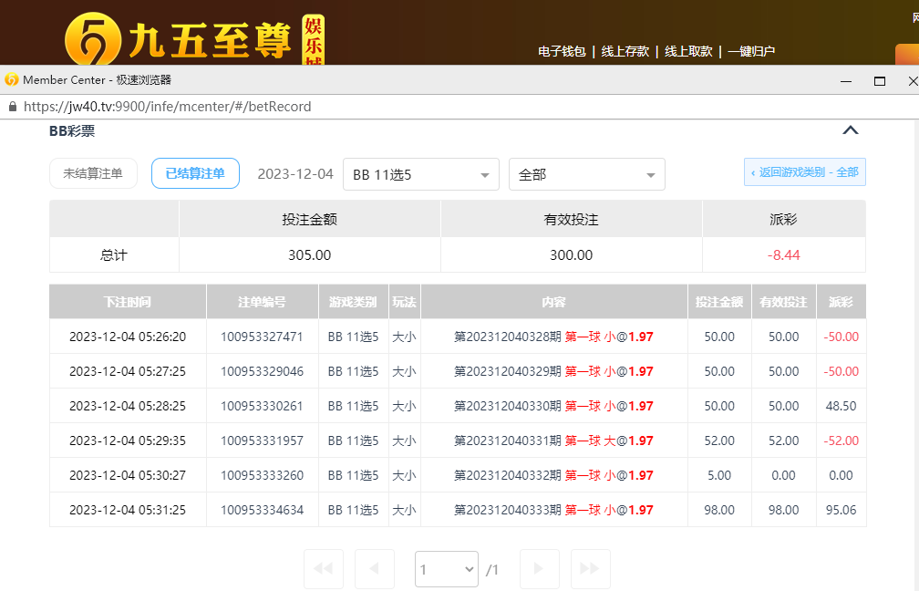Image resolution: width=919 pixels, height=591 pixels.
Task: Go to first page of results
Action: [323, 569]
